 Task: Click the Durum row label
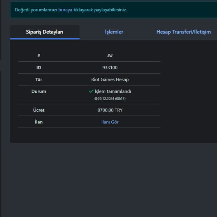pyautogui.click(x=39, y=92)
